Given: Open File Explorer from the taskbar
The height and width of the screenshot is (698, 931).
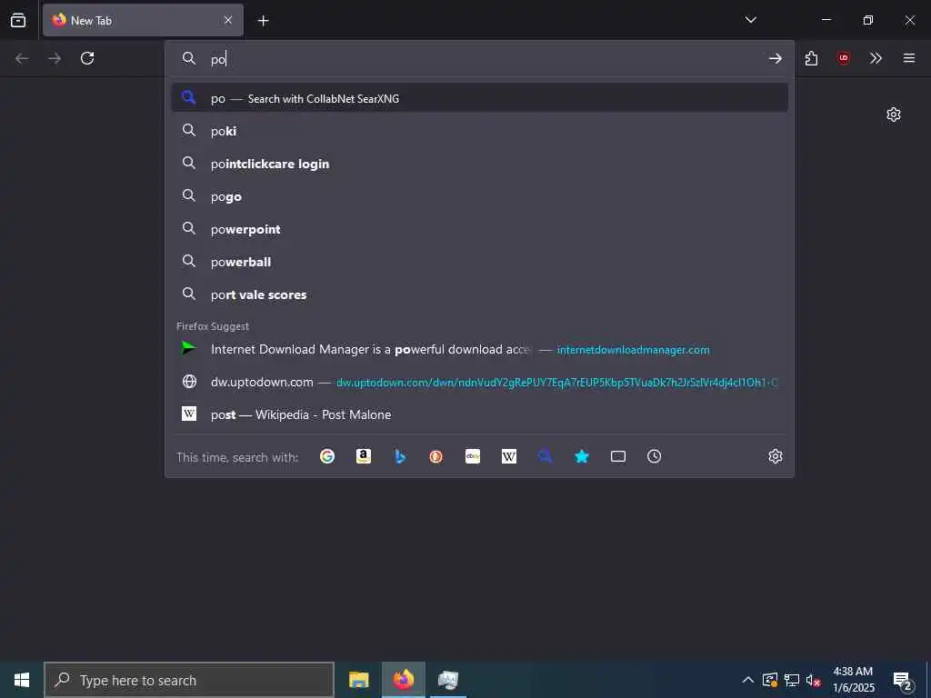Looking at the screenshot, I should tap(358, 680).
